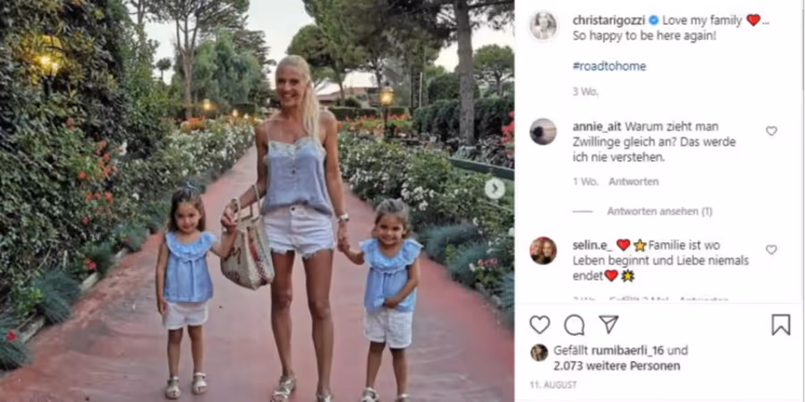Open annie_ait commenter avatar
805x402 pixels.
(x=543, y=132)
